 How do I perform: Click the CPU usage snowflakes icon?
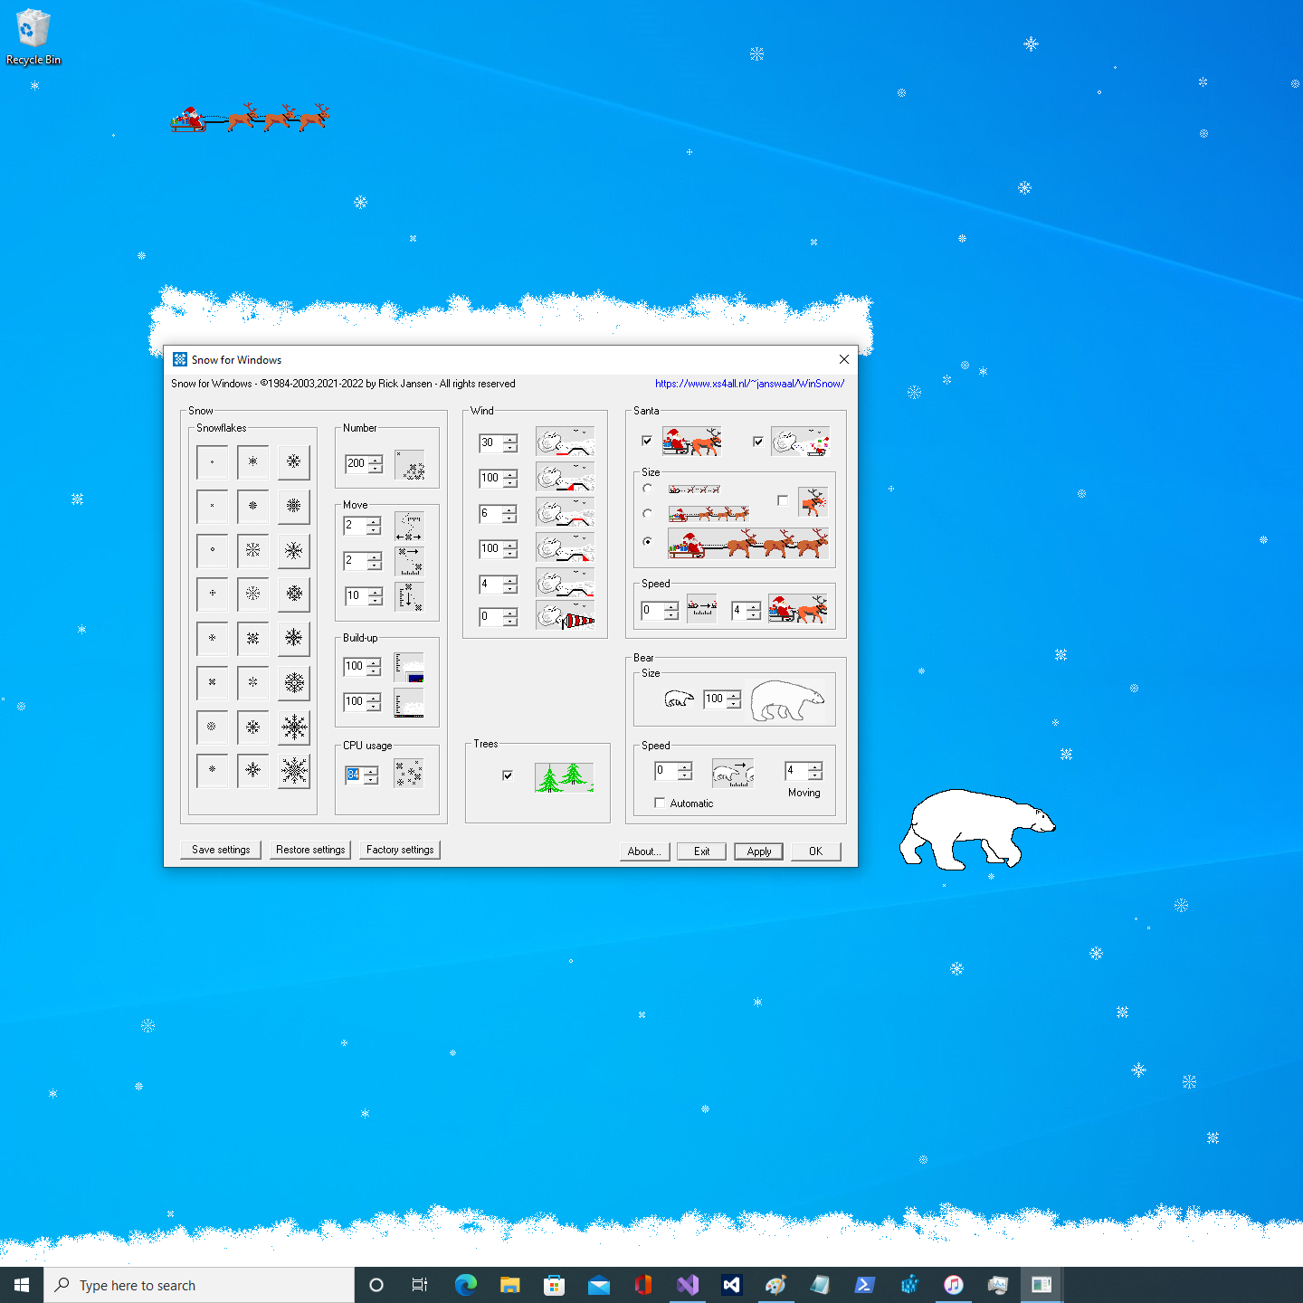coord(409,774)
